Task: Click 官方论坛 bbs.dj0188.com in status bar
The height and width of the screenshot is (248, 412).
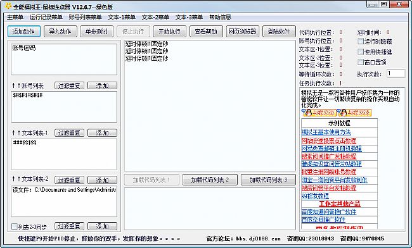Action: (243, 239)
